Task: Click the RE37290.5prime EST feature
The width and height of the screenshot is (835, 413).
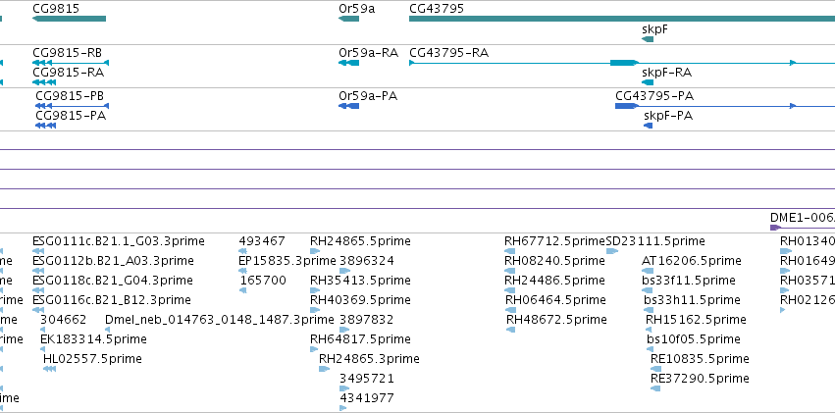Action: 655,388
